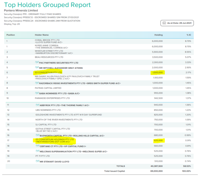Click the 850,000 holding for UBS Nominees
Screen dimensions: 202x177
pos(158,110)
